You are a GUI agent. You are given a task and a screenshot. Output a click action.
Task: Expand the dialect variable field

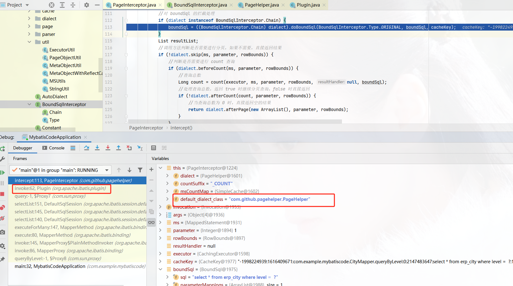coord(167,176)
